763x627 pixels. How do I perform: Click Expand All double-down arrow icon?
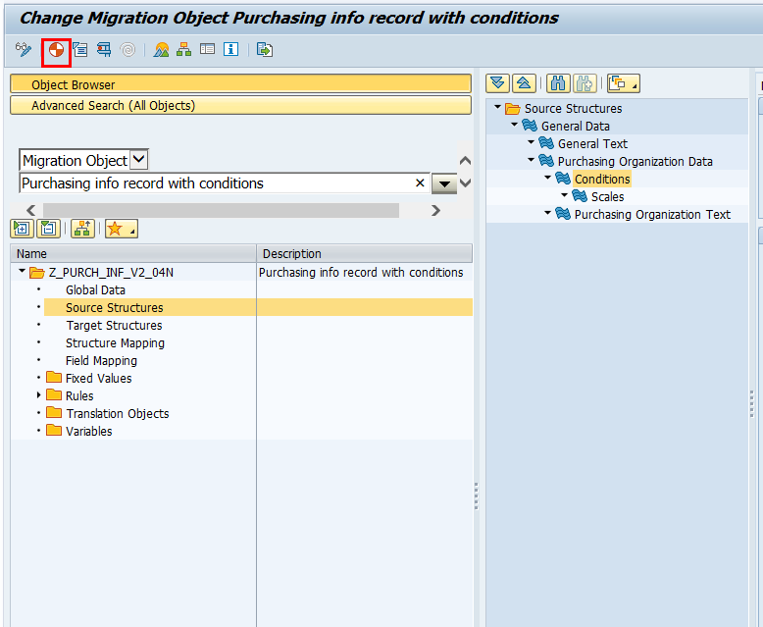pyautogui.click(x=497, y=83)
